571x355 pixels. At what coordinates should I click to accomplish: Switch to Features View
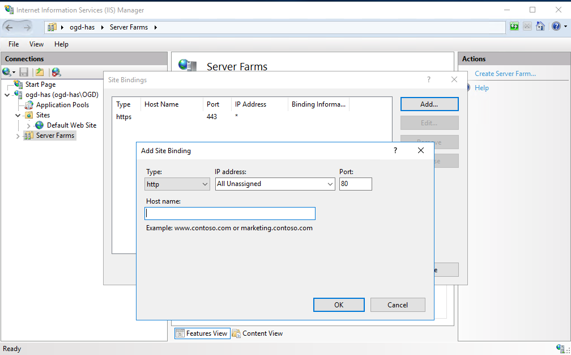[202, 333]
